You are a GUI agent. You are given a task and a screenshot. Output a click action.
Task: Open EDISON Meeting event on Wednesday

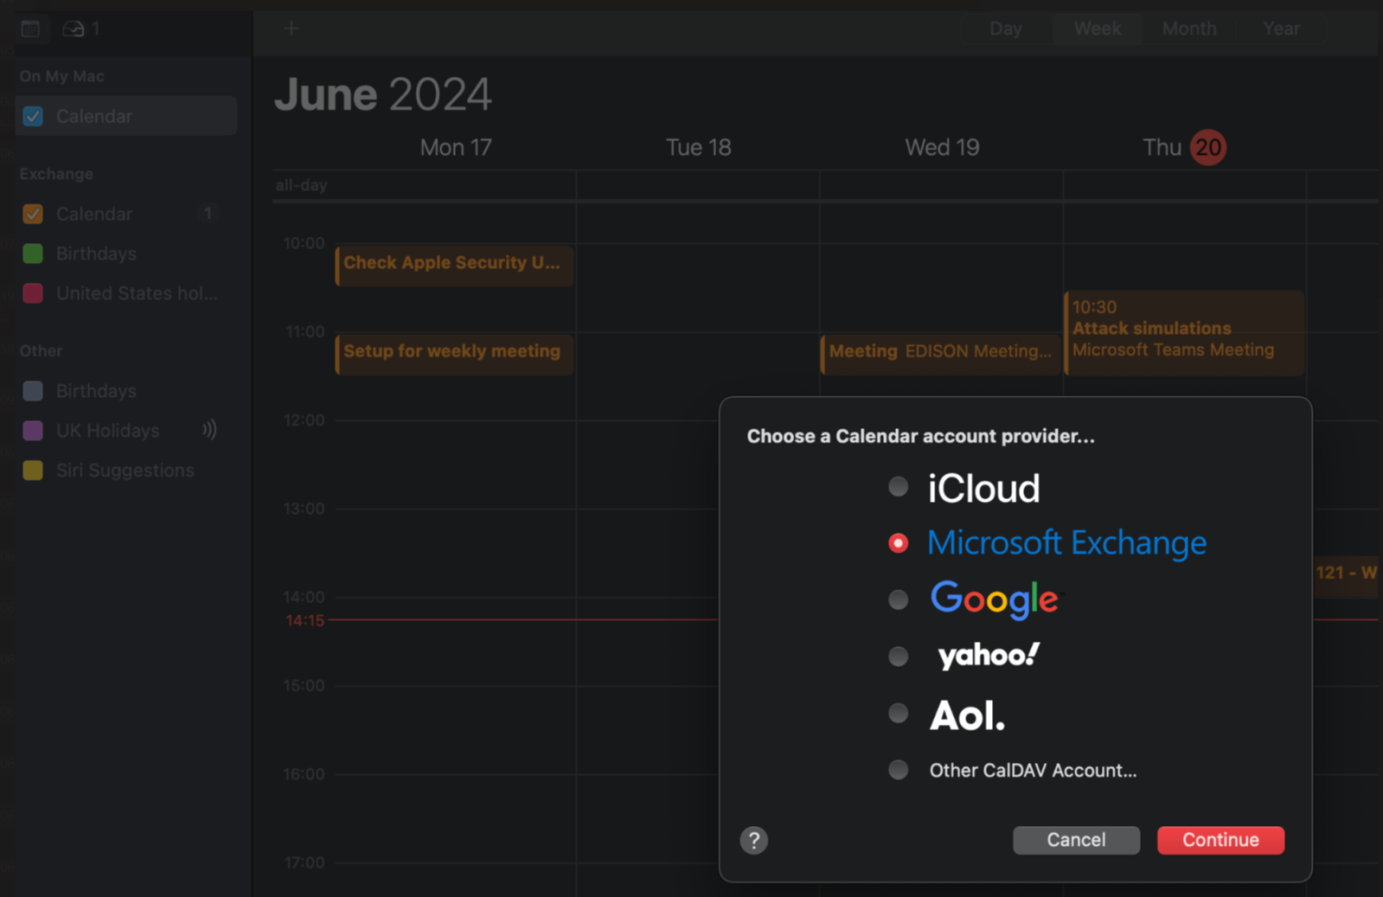click(x=940, y=354)
